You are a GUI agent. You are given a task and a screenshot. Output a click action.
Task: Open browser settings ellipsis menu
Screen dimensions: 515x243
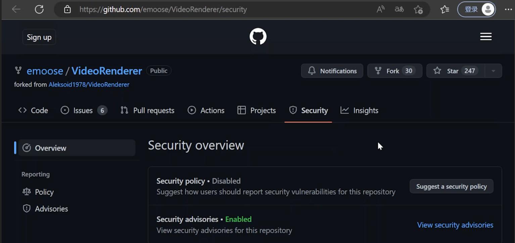click(508, 9)
